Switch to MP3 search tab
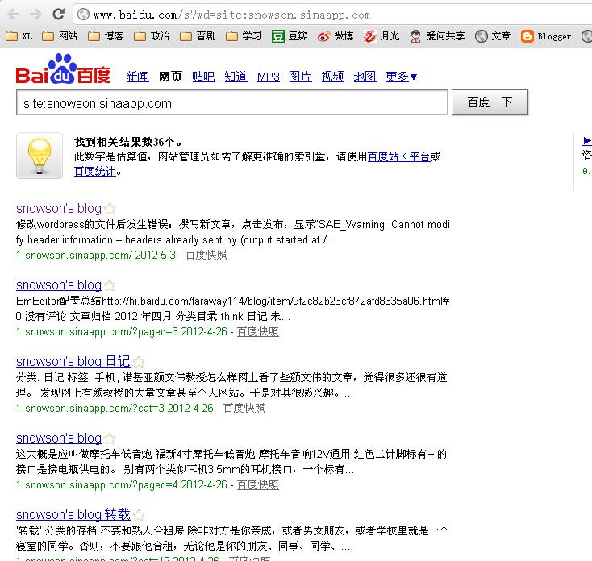 click(268, 77)
